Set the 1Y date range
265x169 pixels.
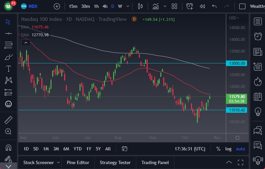[x=89, y=149]
